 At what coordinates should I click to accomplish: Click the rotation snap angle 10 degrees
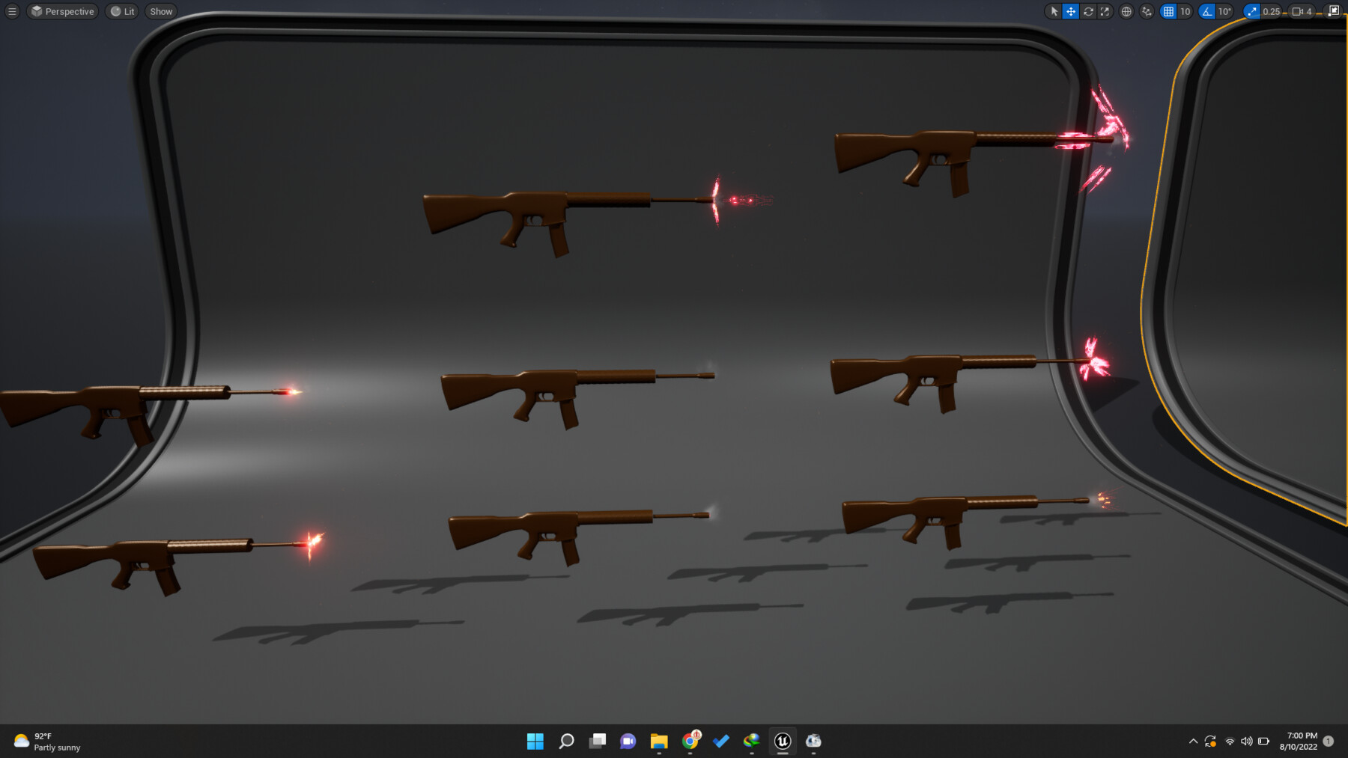[1224, 11]
